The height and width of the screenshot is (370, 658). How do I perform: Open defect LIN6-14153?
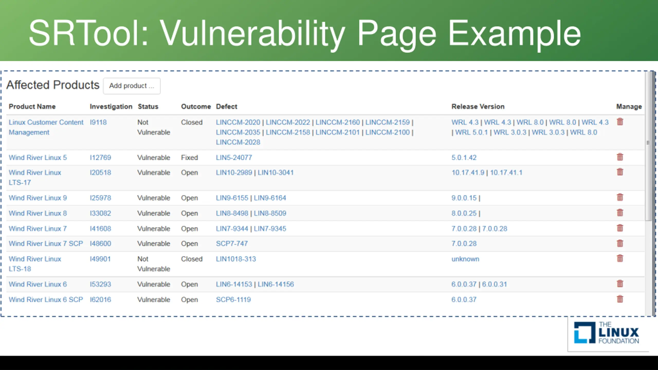(x=234, y=284)
